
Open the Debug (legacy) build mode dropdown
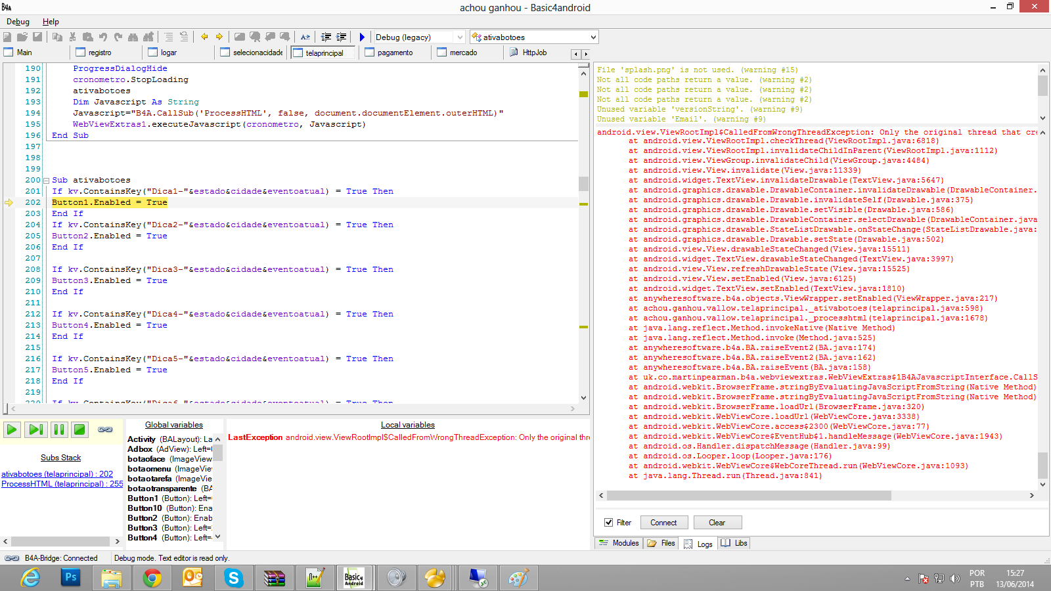tap(459, 37)
